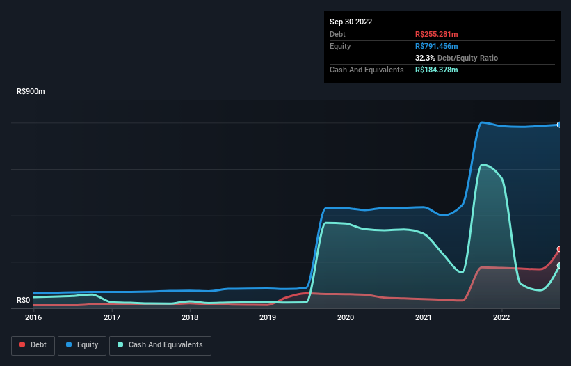
Task: Click the red Debt legend dot
Action: (x=22, y=344)
